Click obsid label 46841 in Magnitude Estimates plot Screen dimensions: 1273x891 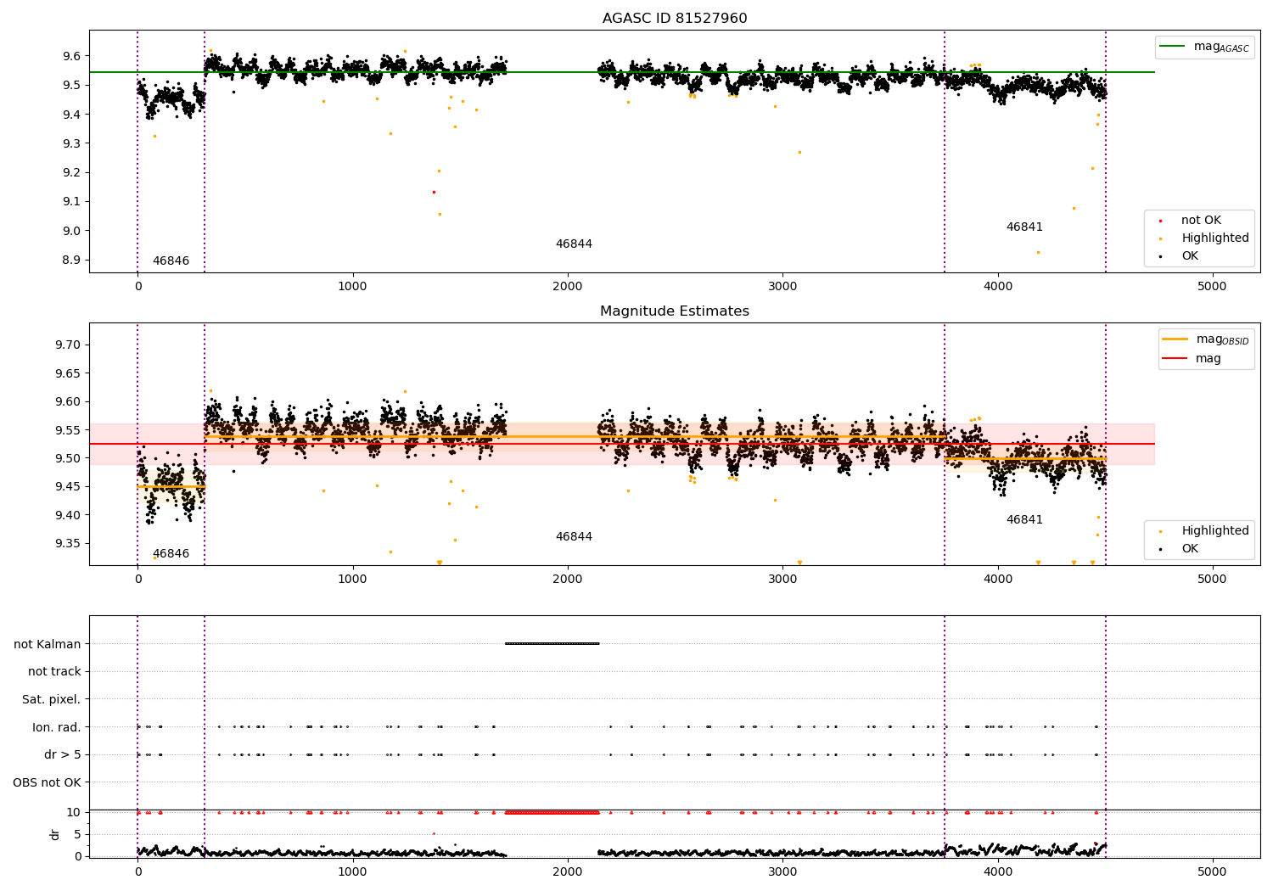[x=1024, y=520]
